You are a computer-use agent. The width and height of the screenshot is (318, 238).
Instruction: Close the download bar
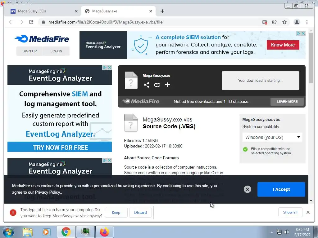[x=308, y=212]
